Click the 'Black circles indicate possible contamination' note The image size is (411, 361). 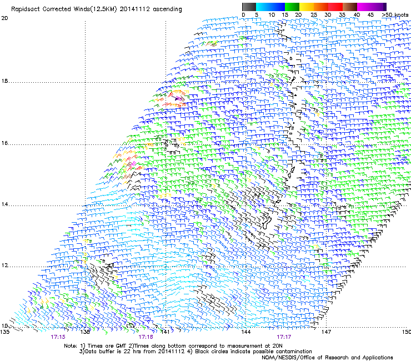click(250, 352)
